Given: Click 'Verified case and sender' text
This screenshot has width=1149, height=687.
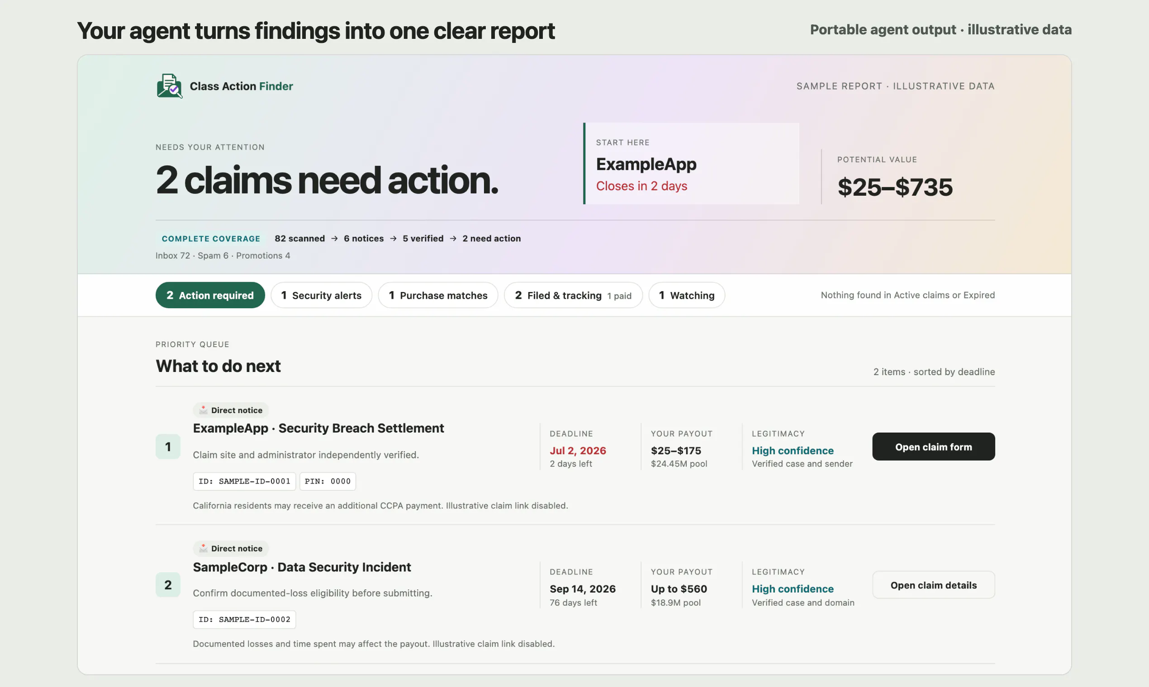Looking at the screenshot, I should point(802,464).
